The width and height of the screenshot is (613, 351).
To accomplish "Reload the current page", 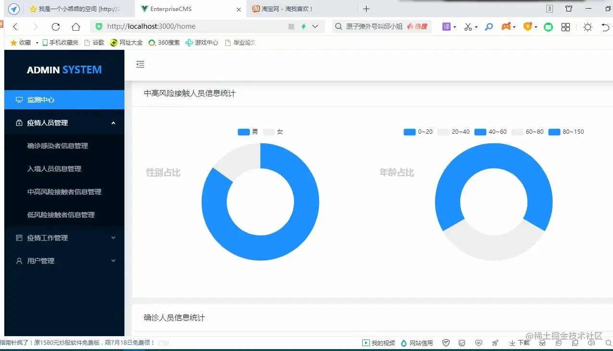I will (56, 27).
